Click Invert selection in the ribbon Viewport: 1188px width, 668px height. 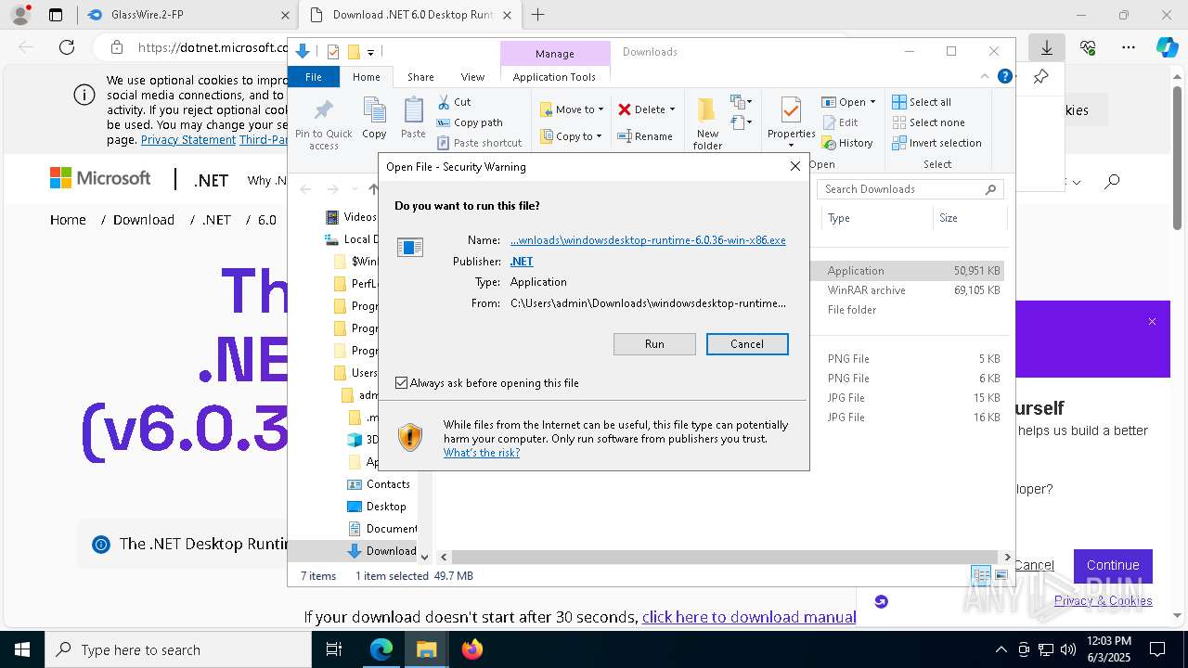(936, 143)
